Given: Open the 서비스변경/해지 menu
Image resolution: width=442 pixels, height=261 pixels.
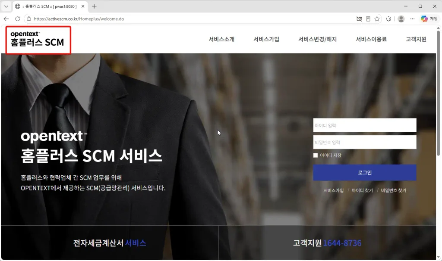Looking at the screenshot, I should click(x=318, y=39).
